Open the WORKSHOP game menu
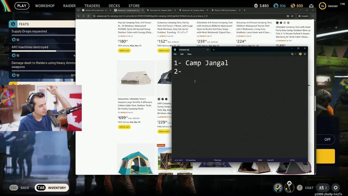 coord(45,6)
